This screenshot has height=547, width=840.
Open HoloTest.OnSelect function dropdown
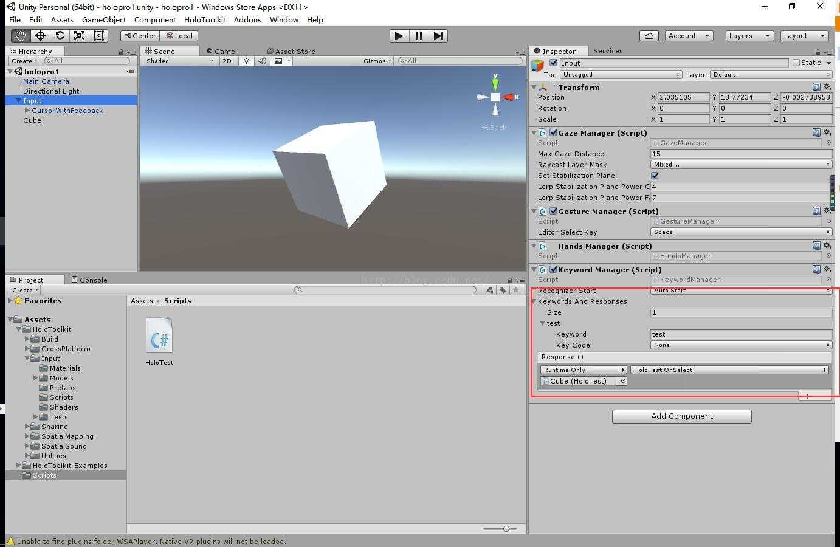(729, 370)
